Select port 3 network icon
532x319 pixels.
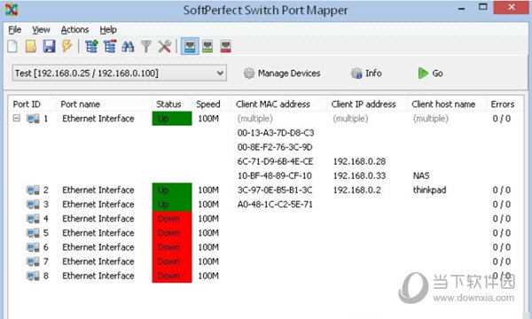click(x=33, y=205)
